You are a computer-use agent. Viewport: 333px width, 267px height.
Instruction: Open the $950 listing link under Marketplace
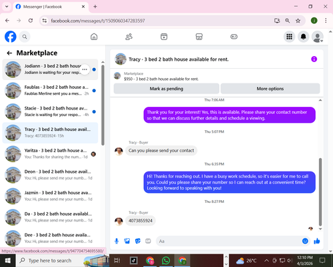(161, 79)
